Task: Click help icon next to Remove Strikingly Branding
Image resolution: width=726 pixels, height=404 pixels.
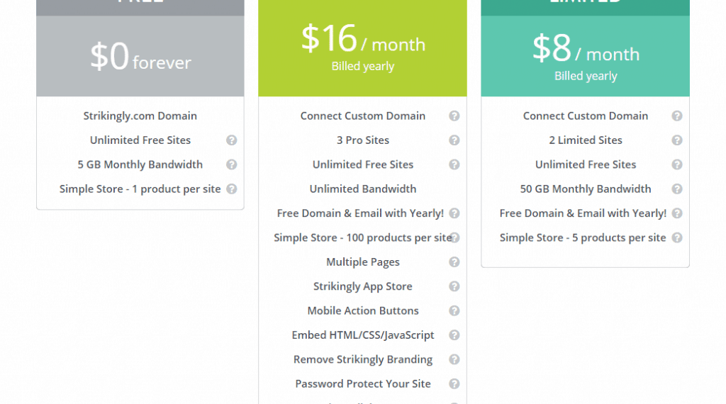Action: point(454,359)
